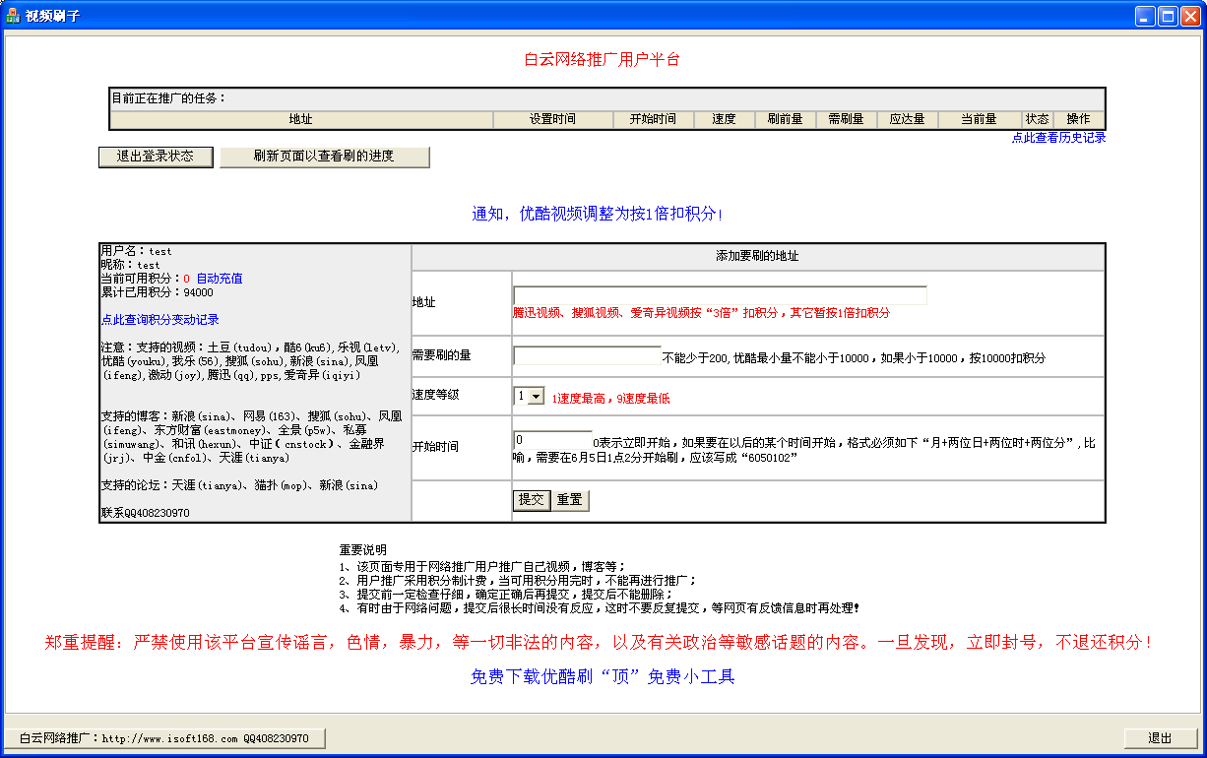Click the 地址 column header in task table
The width and height of the screenshot is (1207, 758).
point(300,119)
